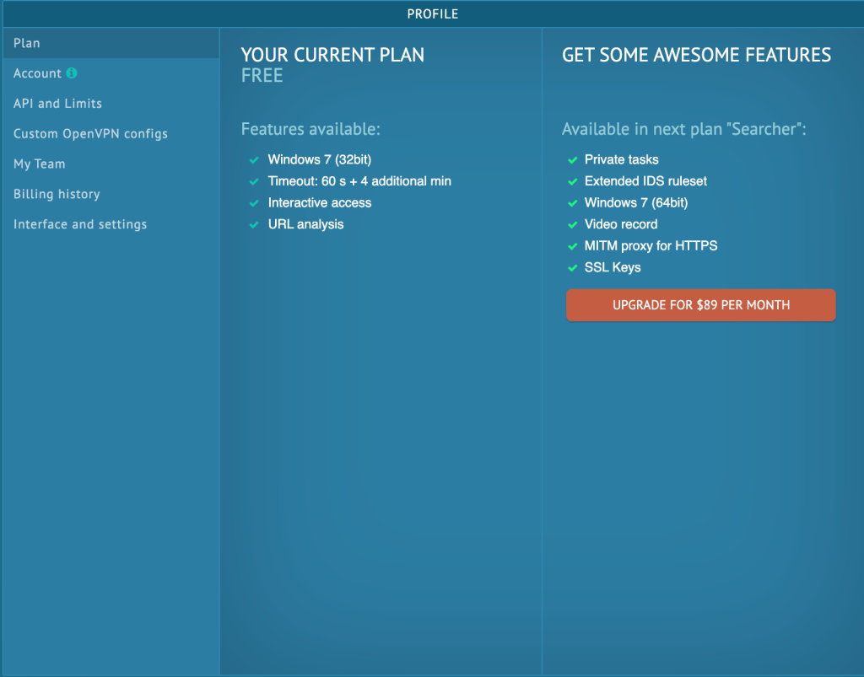Click the green checkmark beside Private tasks

tap(570, 159)
